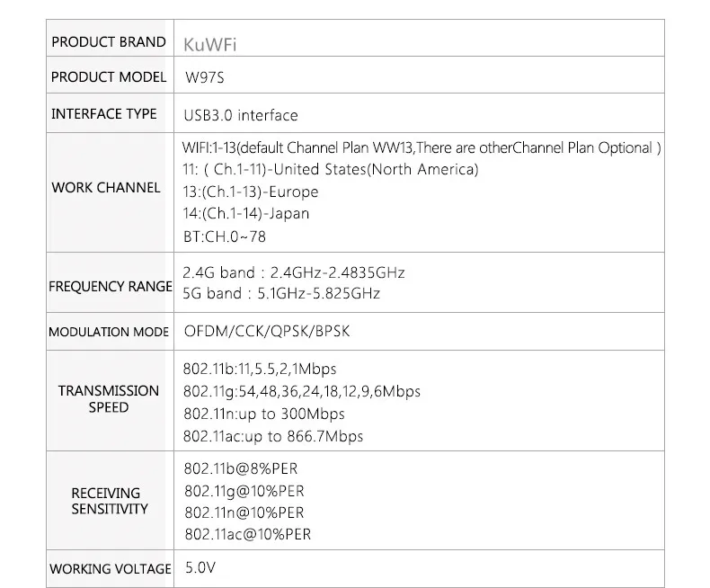Click the 802.11g@10%PER line
The image size is (710, 588).
click(244, 491)
